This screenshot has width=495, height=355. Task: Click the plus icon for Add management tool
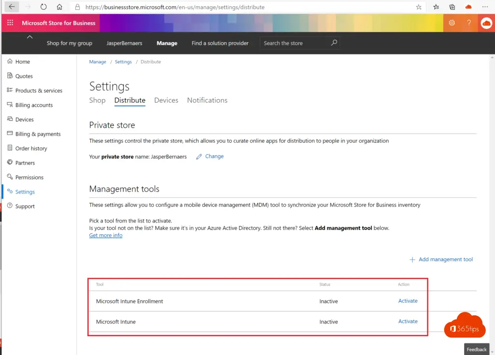tap(412, 260)
